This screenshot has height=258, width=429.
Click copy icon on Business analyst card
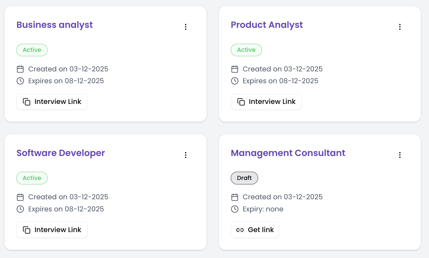26,102
